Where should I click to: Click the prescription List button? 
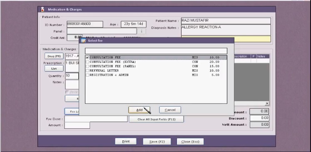click(x=54, y=68)
